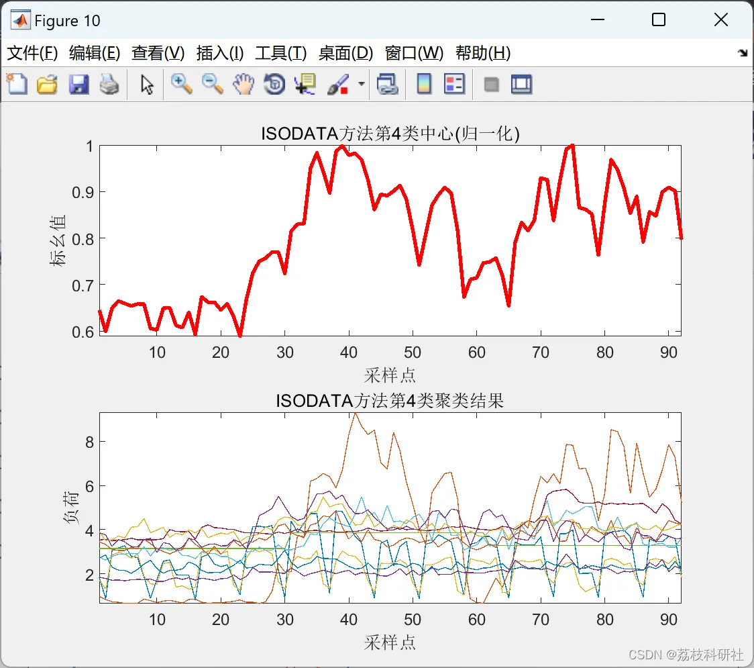Click the dock figure arrow at menu bar right
This screenshot has height=668, width=754.
point(743,52)
